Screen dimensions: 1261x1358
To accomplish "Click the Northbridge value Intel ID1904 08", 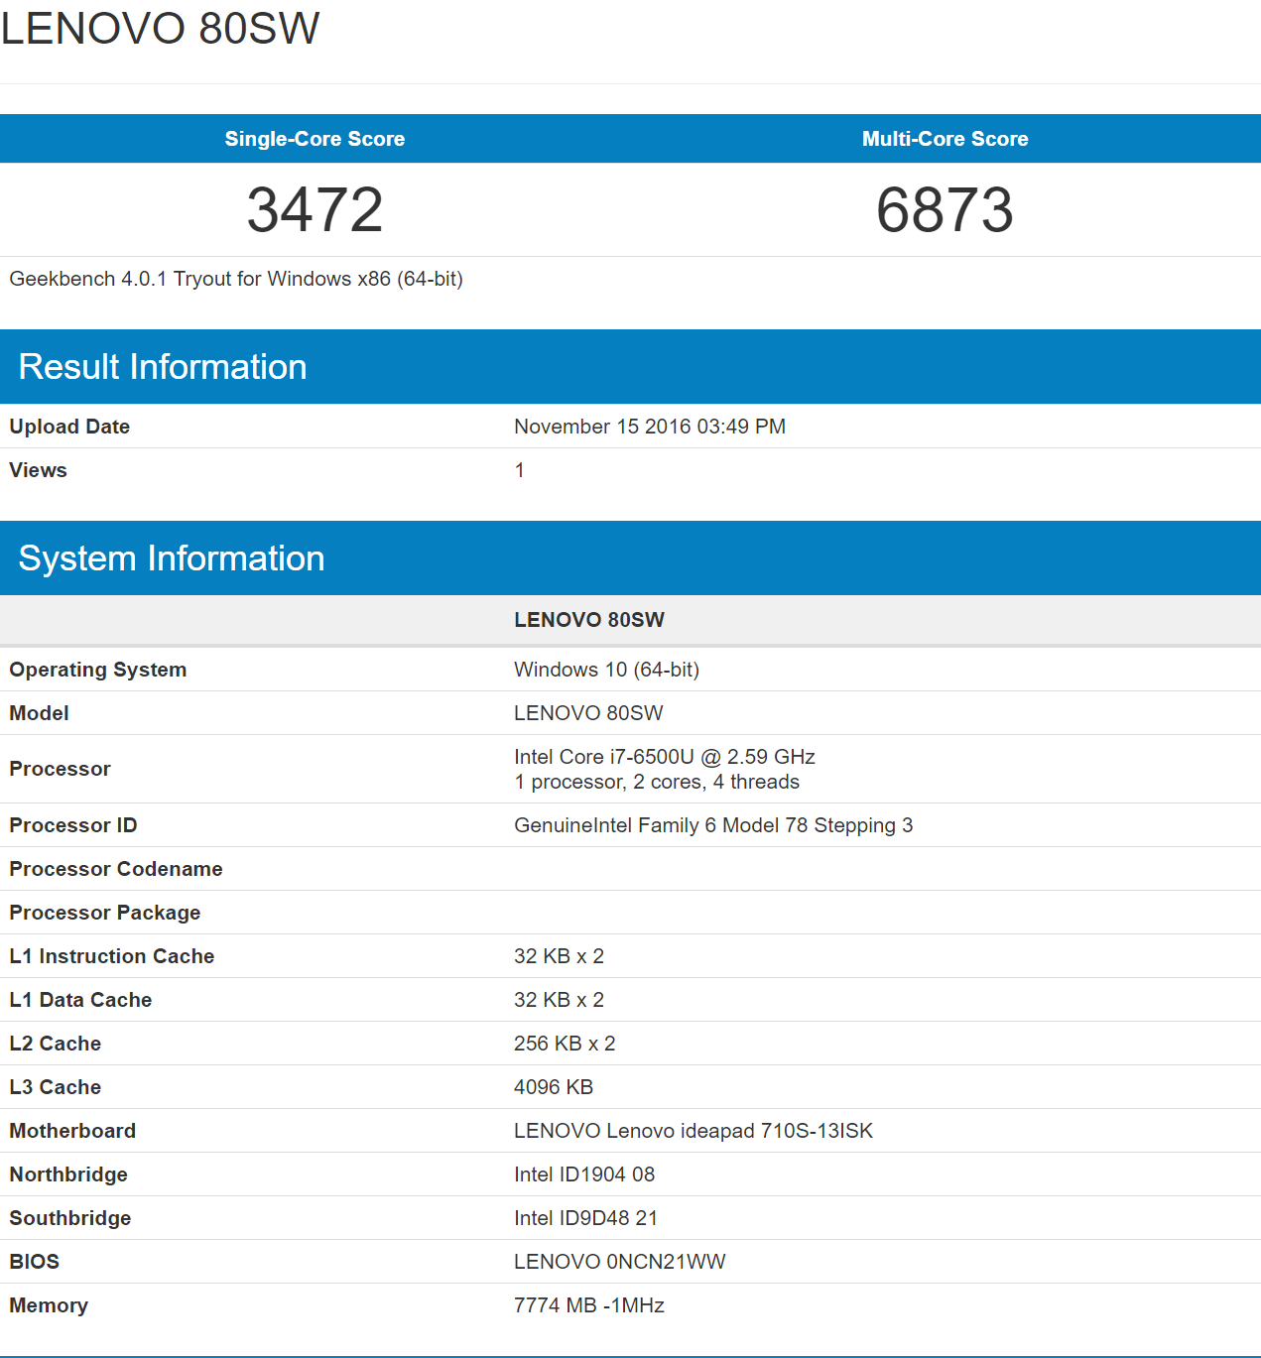I will [x=584, y=1174].
